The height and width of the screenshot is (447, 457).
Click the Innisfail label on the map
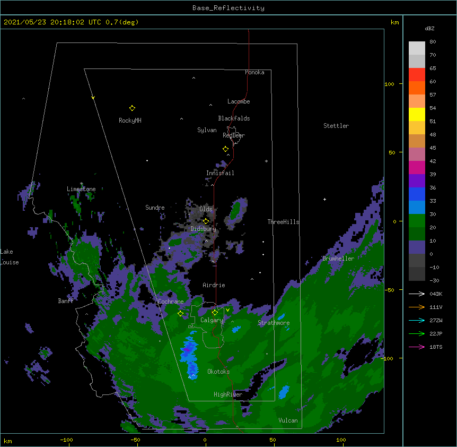(x=220, y=173)
